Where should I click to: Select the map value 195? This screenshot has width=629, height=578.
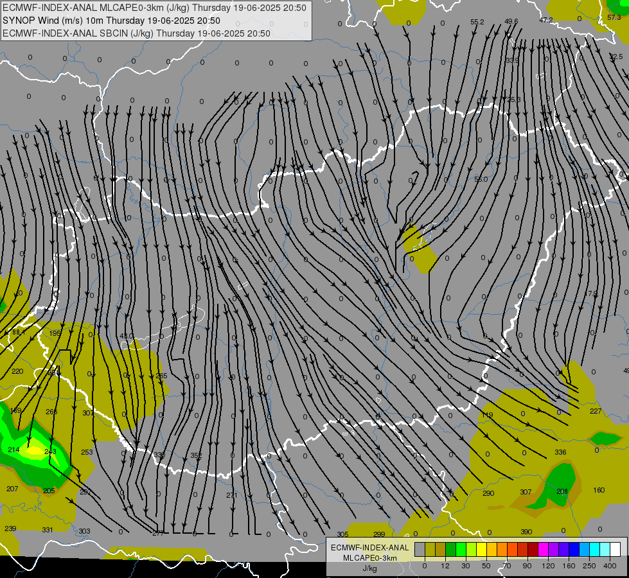point(55,333)
